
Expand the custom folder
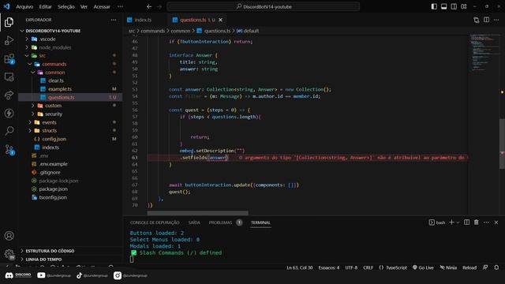pyautogui.click(x=33, y=106)
